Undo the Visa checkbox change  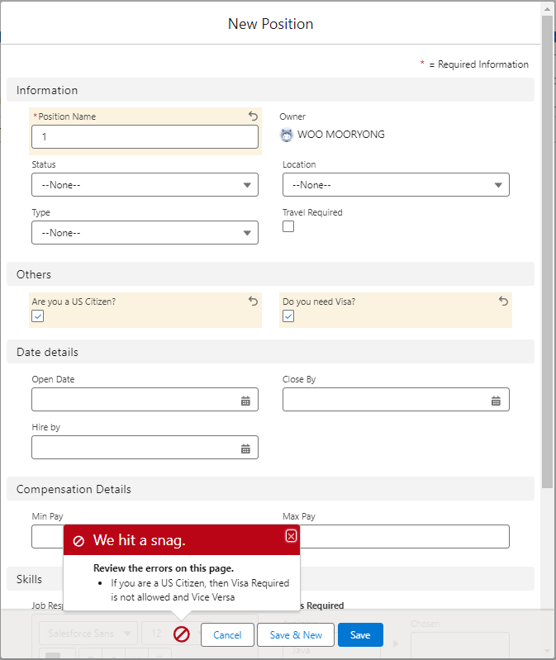pos(503,302)
